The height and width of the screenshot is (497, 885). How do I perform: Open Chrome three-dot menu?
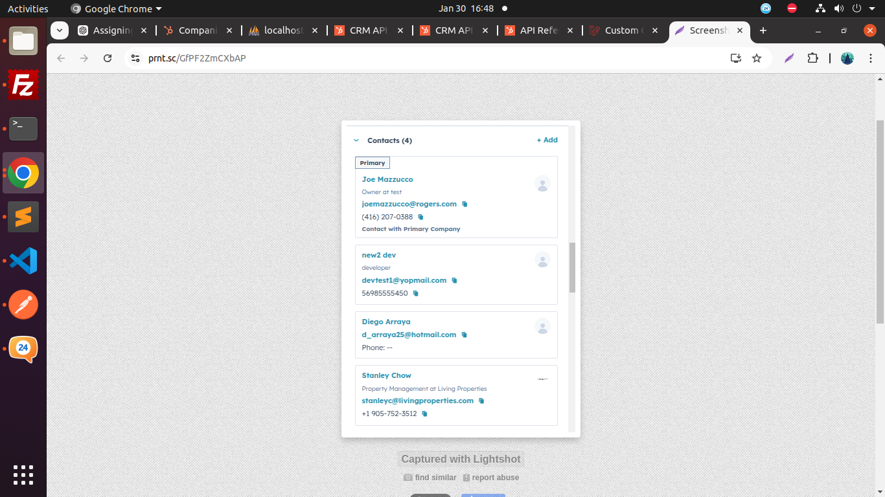pos(871,58)
